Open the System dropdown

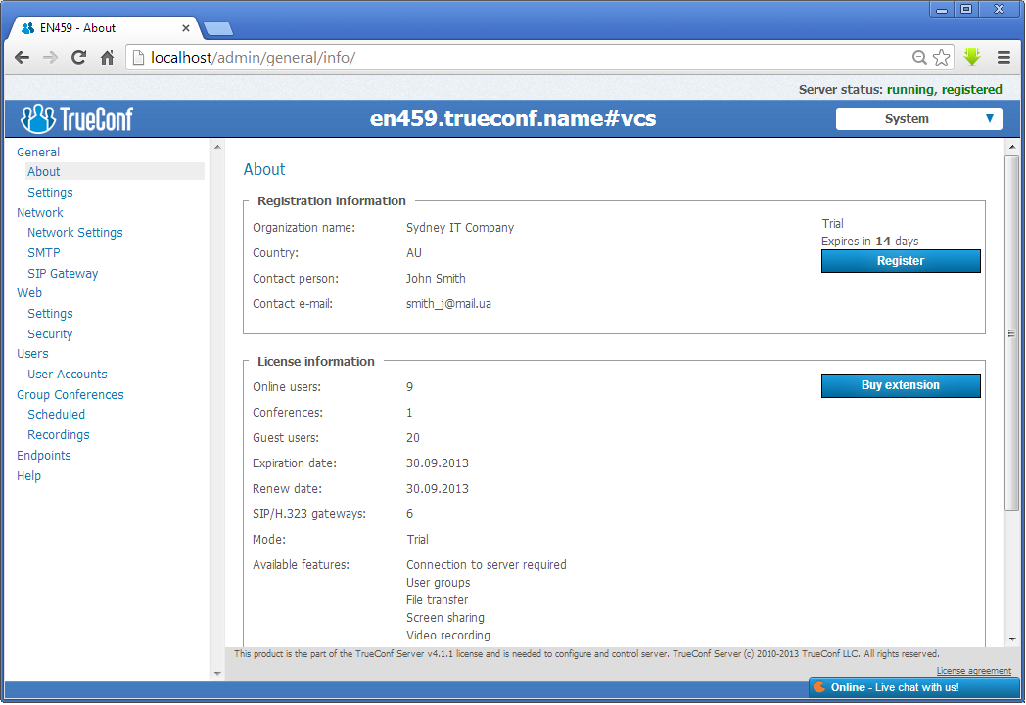pos(918,119)
